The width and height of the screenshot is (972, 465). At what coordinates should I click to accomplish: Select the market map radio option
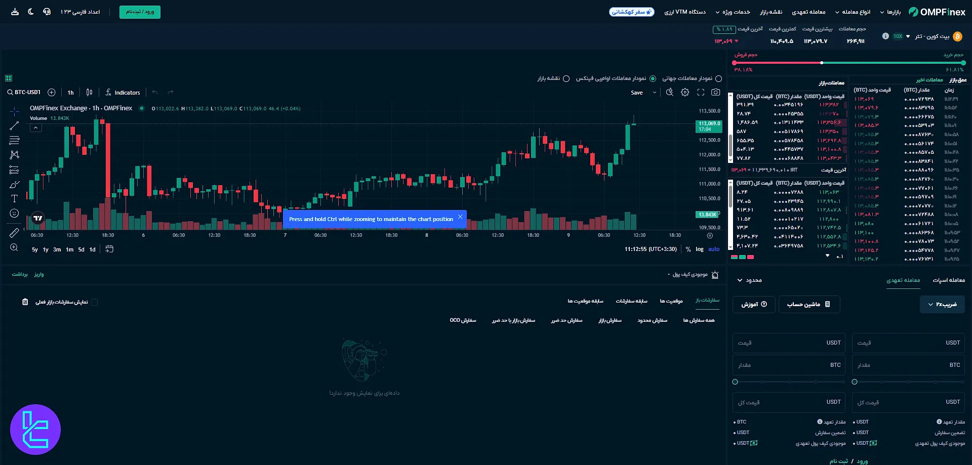(566, 79)
